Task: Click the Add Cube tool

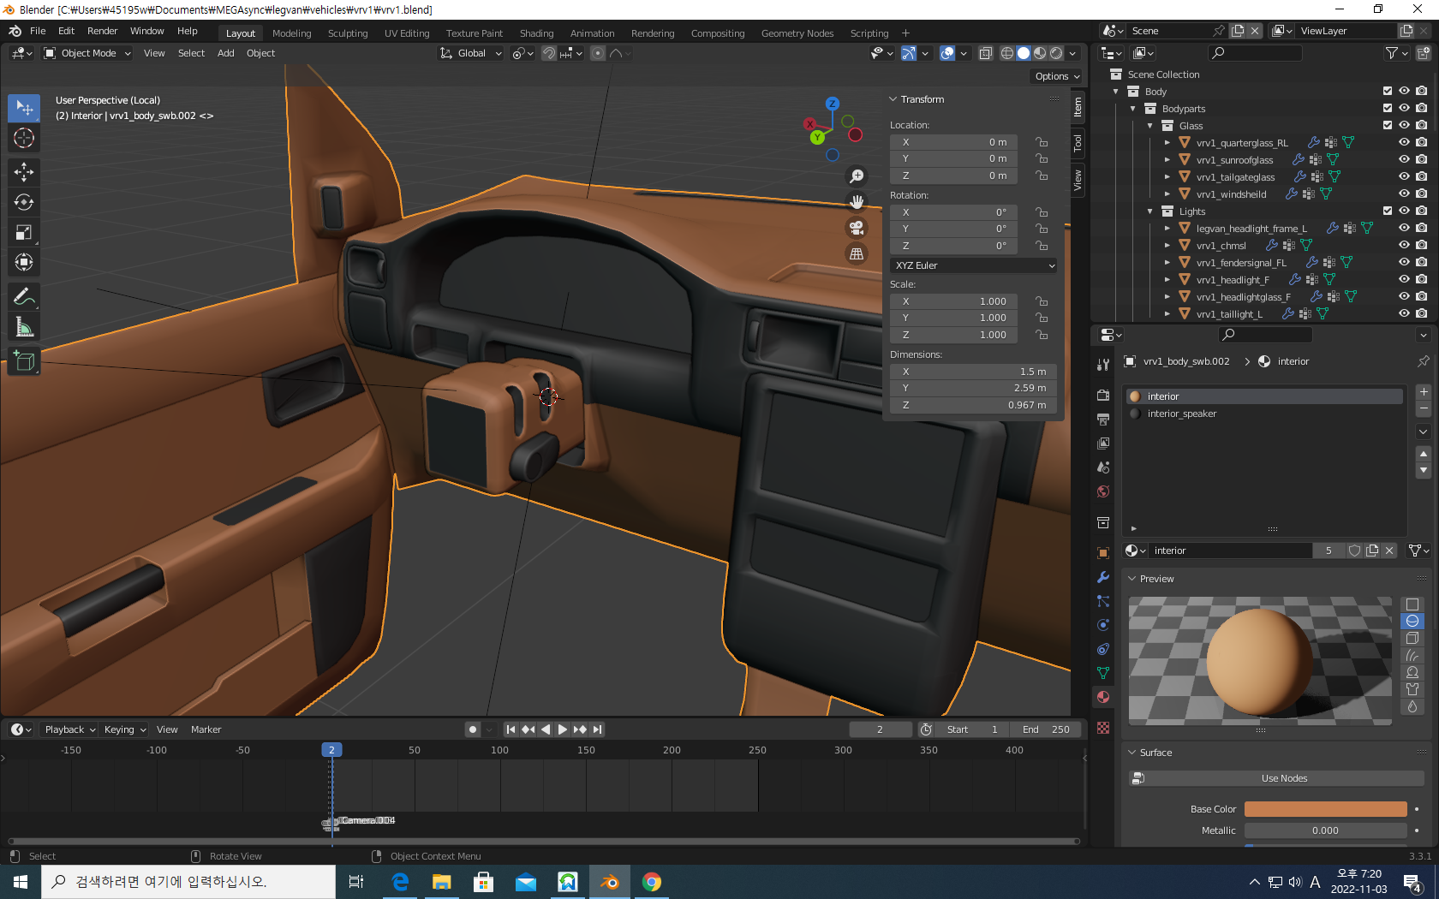Action: 24,361
